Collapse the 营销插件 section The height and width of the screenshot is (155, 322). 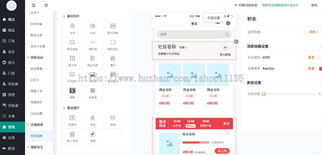tap(64, 108)
